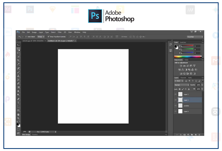Select the Dodge tool

tap(18, 95)
